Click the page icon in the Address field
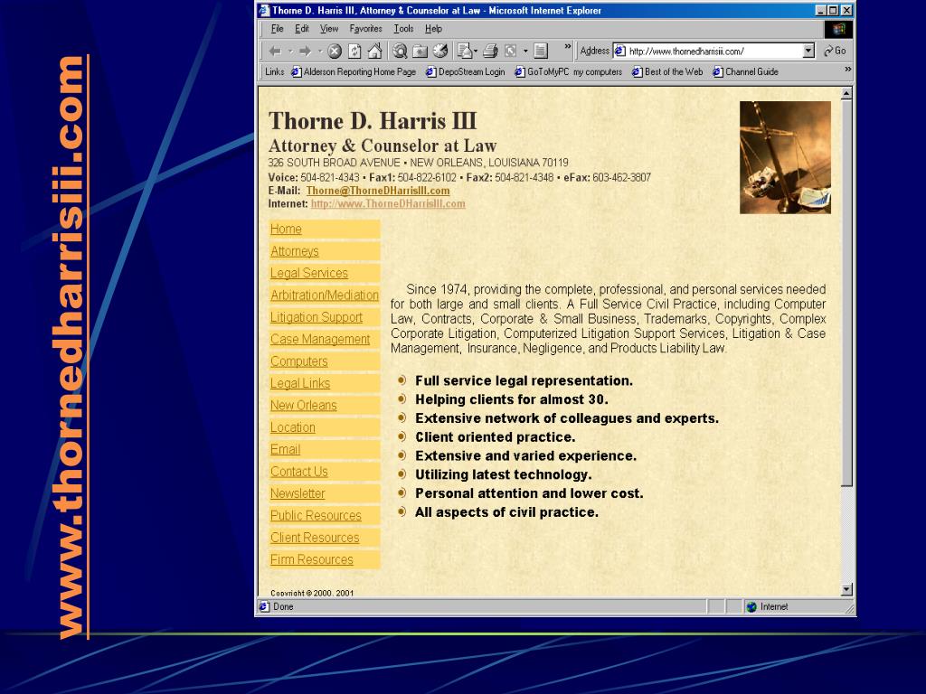Image resolution: width=926 pixels, height=694 pixels. click(x=619, y=51)
